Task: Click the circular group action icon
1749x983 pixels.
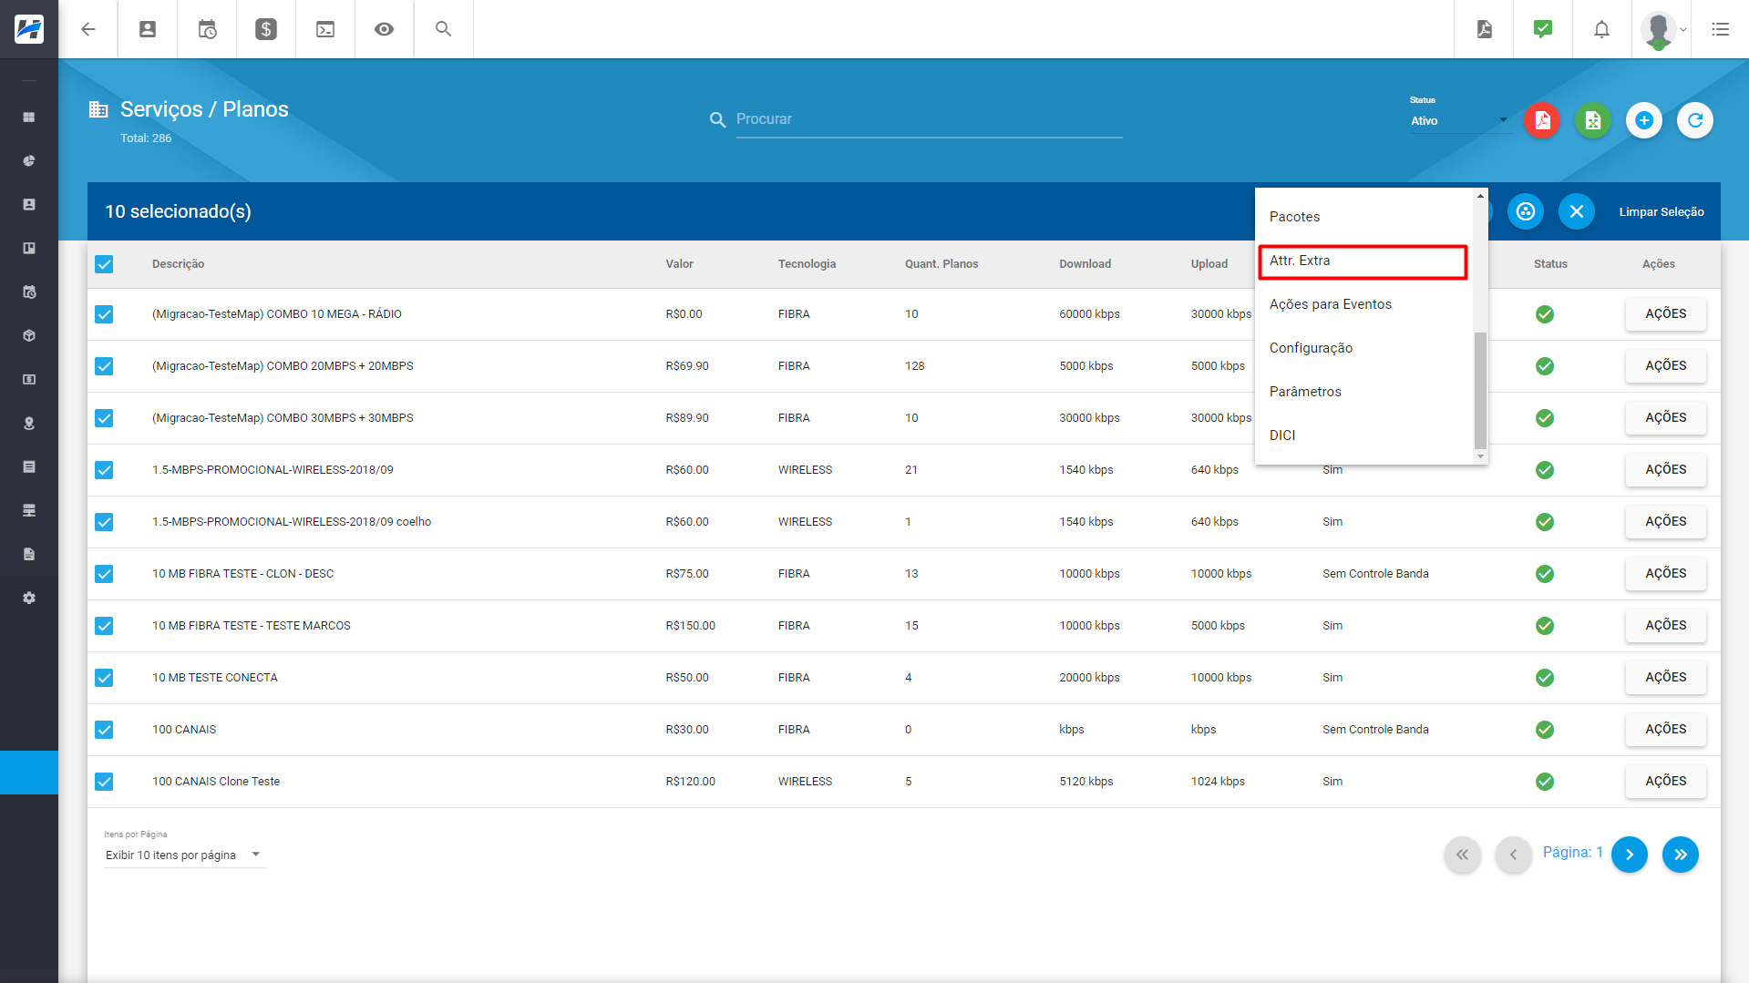Action: (x=1526, y=211)
